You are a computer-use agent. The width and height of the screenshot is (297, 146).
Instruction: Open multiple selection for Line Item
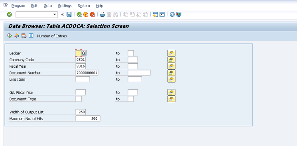(x=171, y=79)
